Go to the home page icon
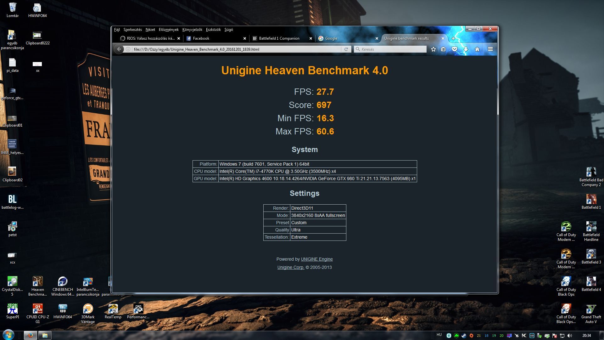The height and width of the screenshot is (340, 604). click(x=477, y=49)
